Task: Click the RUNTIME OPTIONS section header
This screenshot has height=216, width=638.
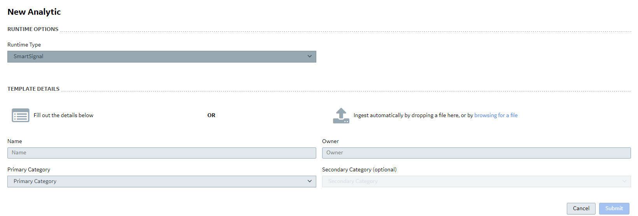Action: (x=33, y=29)
